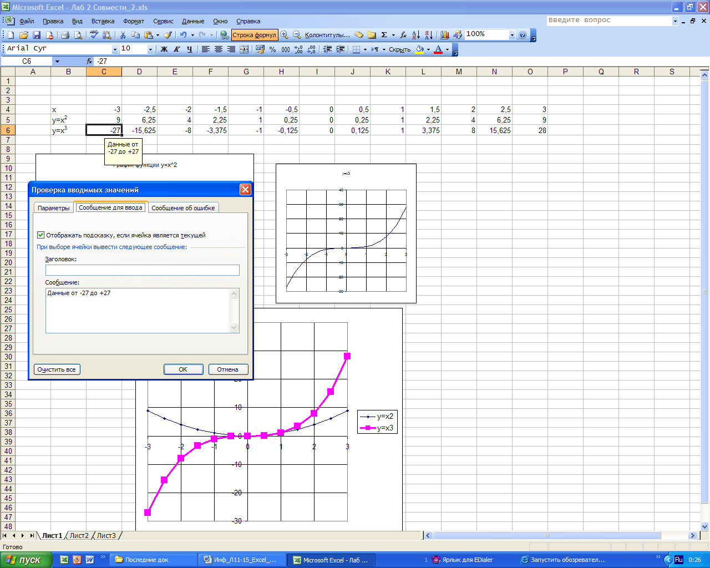Increase decimal places icon
The width and height of the screenshot is (710, 568).
298,49
